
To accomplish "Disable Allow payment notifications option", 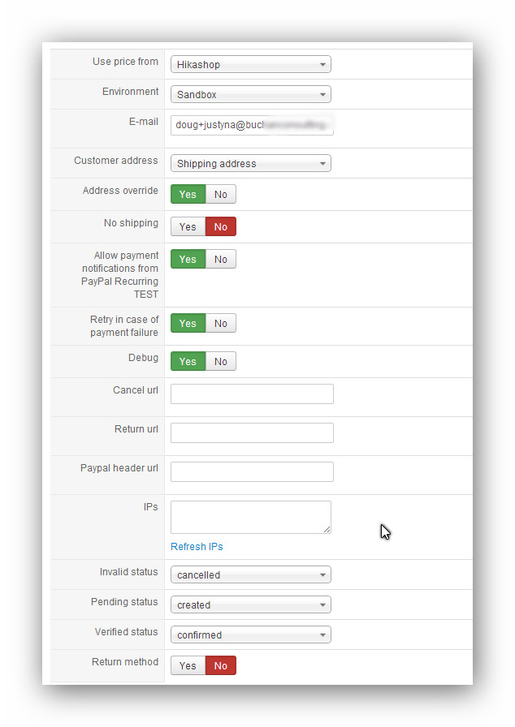I will (220, 259).
